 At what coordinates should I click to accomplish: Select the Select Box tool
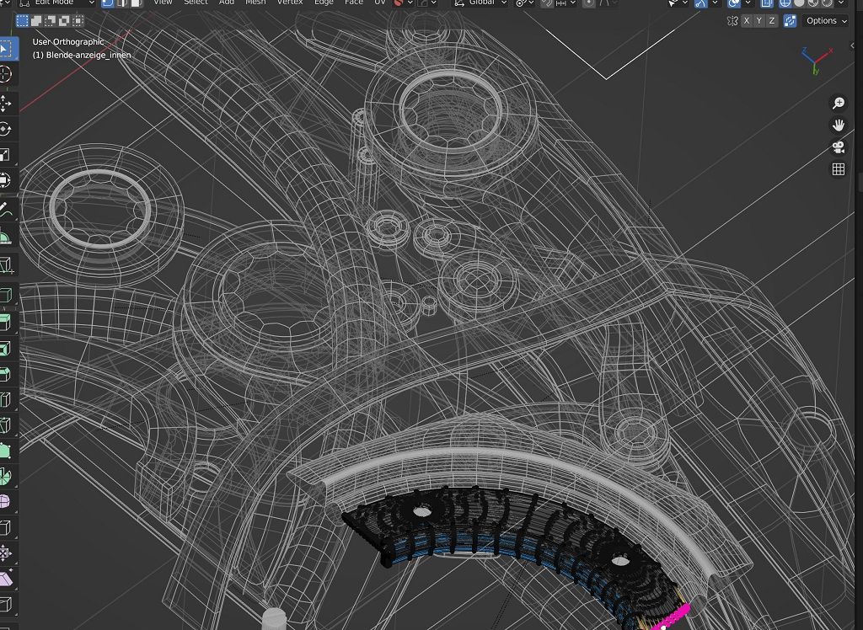5,49
